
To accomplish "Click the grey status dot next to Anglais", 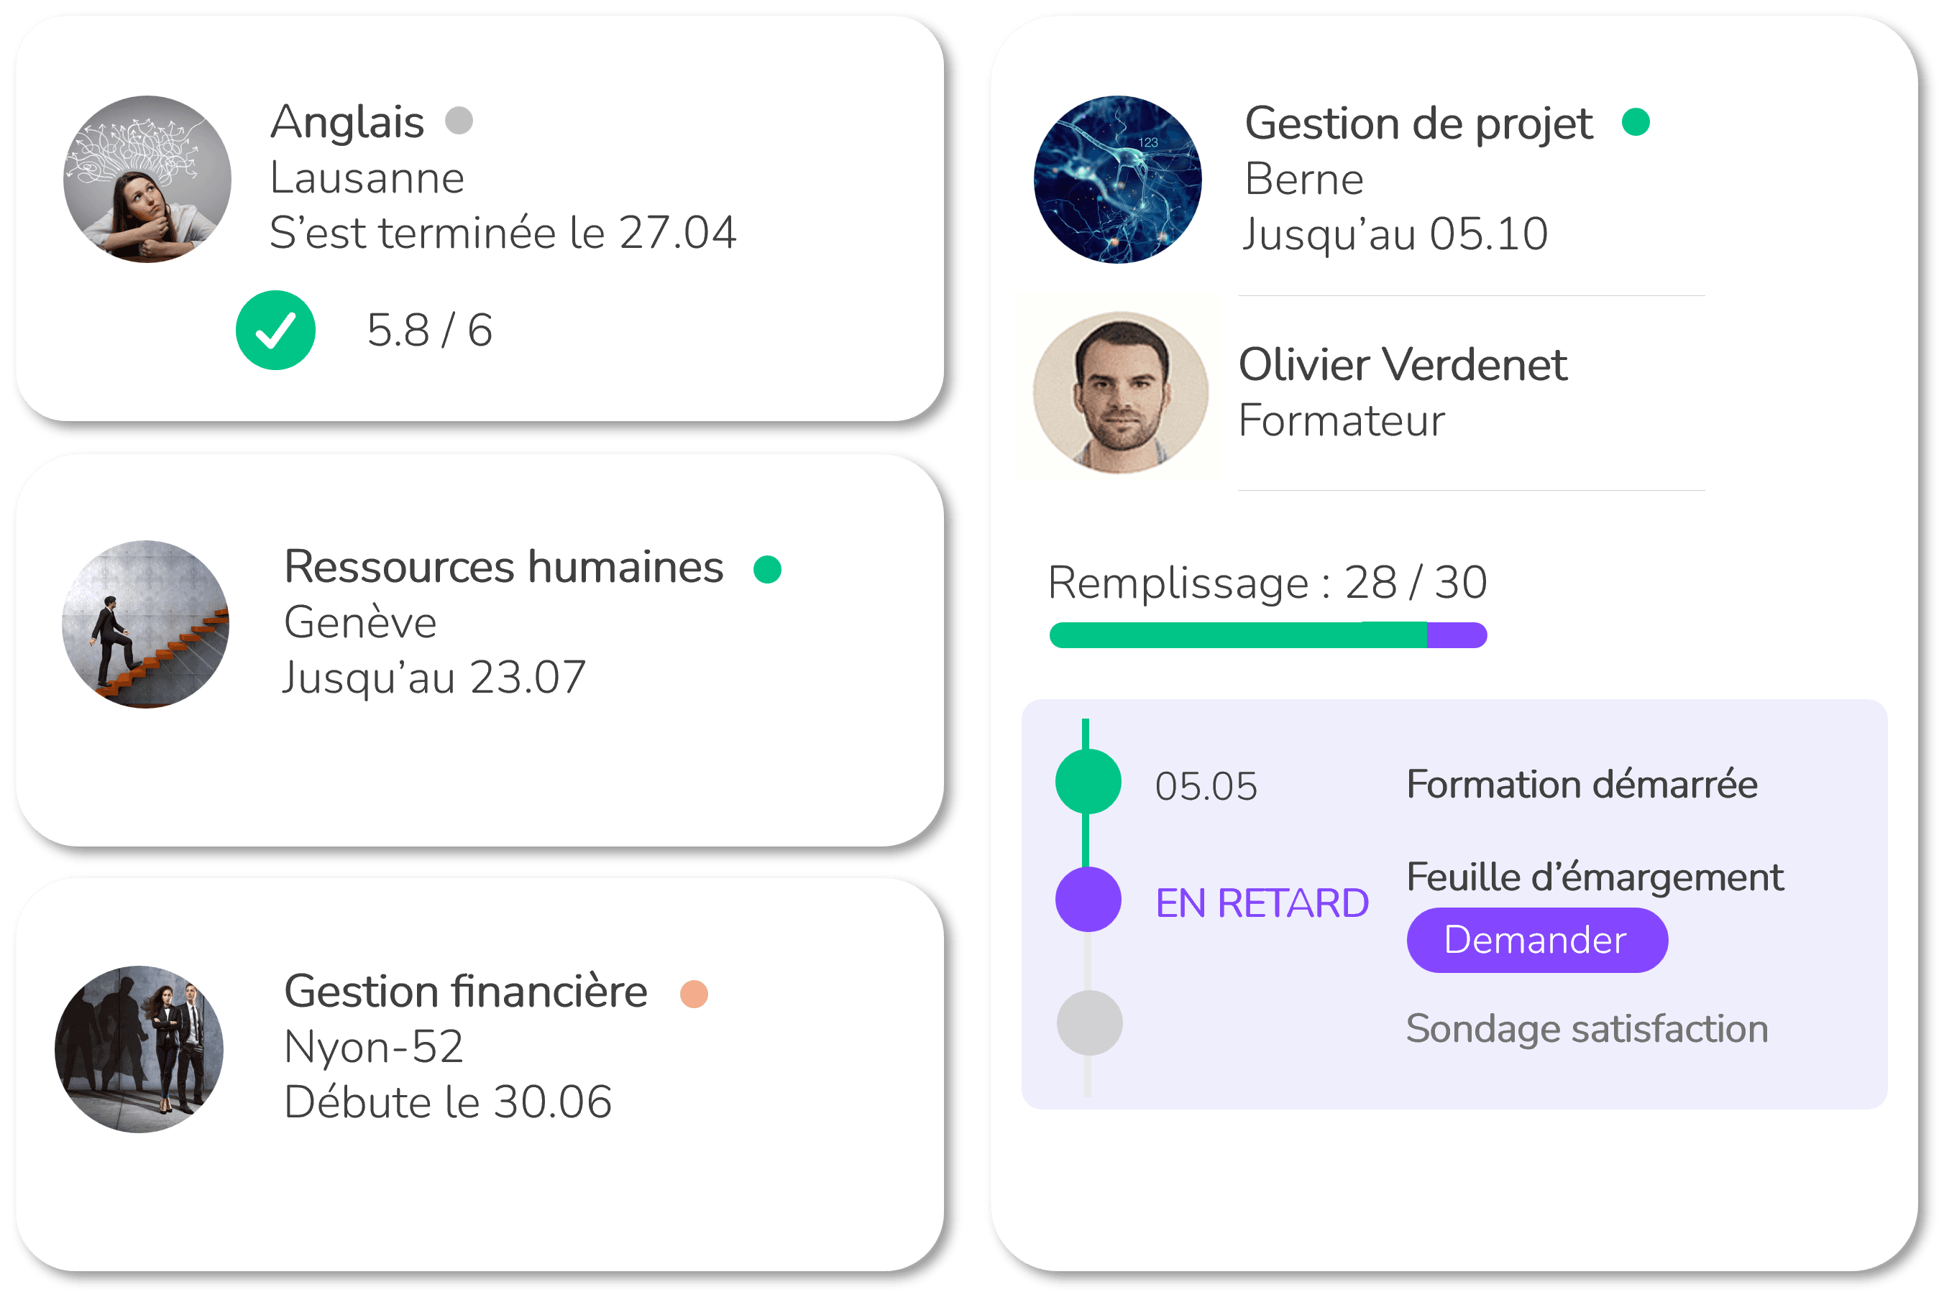I will tap(459, 120).
